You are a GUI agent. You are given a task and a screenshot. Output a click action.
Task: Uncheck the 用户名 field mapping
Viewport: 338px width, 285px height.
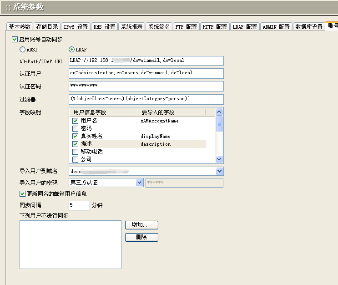click(75, 121)
